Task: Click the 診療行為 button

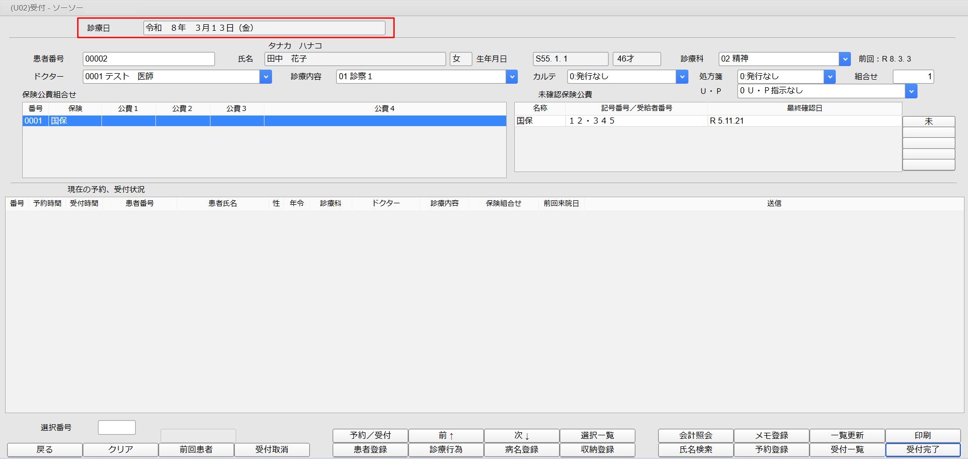Action: (446, 449)
